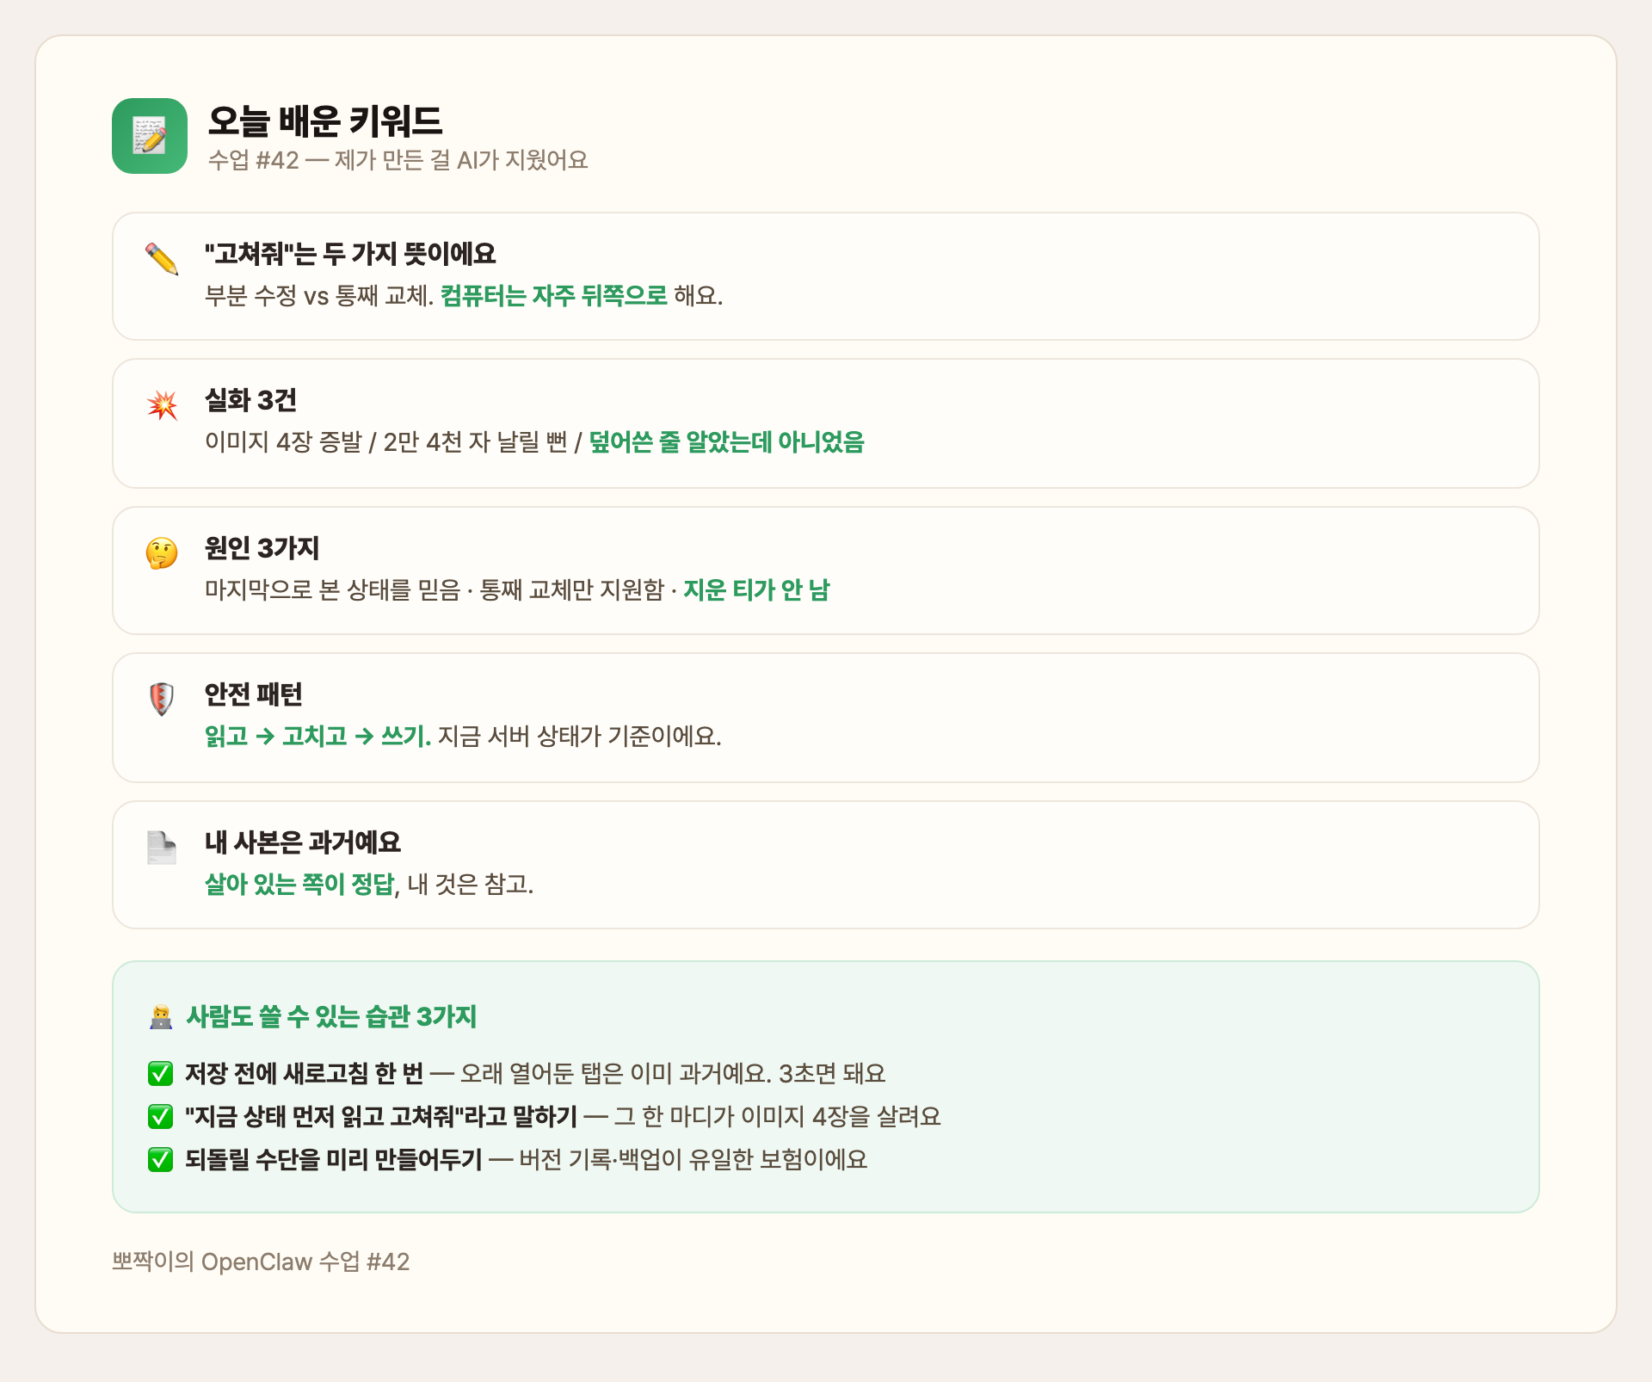This screenshot has width=1652, height=1382.
Task: Click the green text 지운 티가 안 남
Action: [x=756, y=590]
